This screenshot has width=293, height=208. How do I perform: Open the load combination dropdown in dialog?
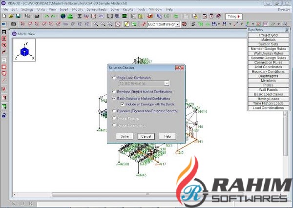[x=167, y=83]
